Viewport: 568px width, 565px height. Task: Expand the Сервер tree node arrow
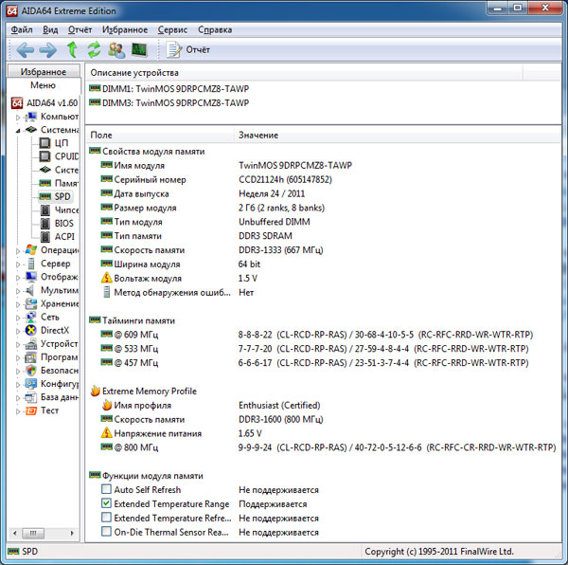point(18,264)
